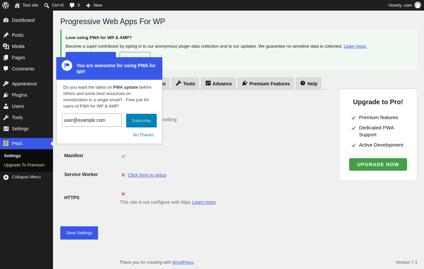The width and height of the screenshot is (424, 269).
Task: Click the red X icon in HTTPS row
Action: [x=123, y=194]
